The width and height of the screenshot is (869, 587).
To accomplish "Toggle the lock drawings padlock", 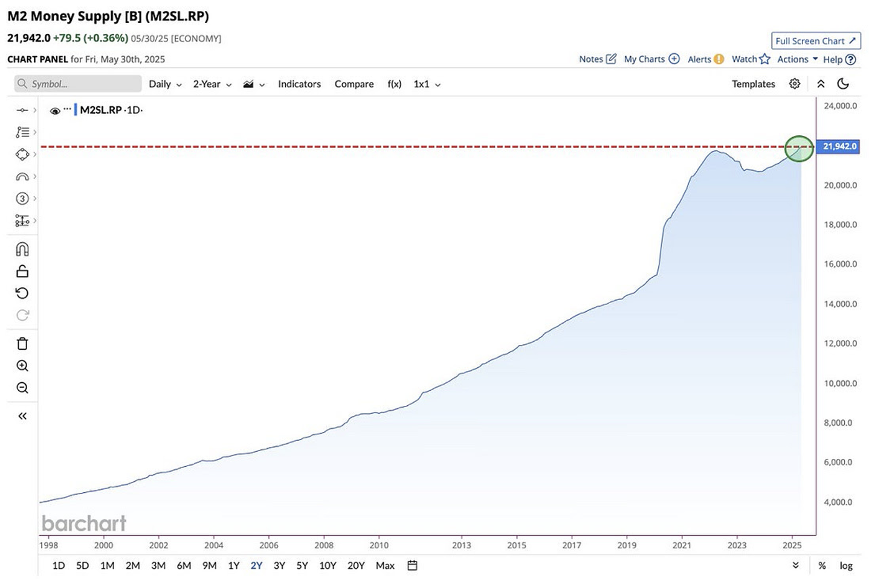I will coord(22,271).
